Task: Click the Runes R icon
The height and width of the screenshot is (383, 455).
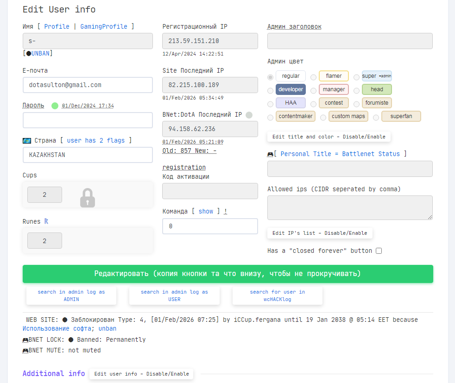Action: tap(46, 221)
